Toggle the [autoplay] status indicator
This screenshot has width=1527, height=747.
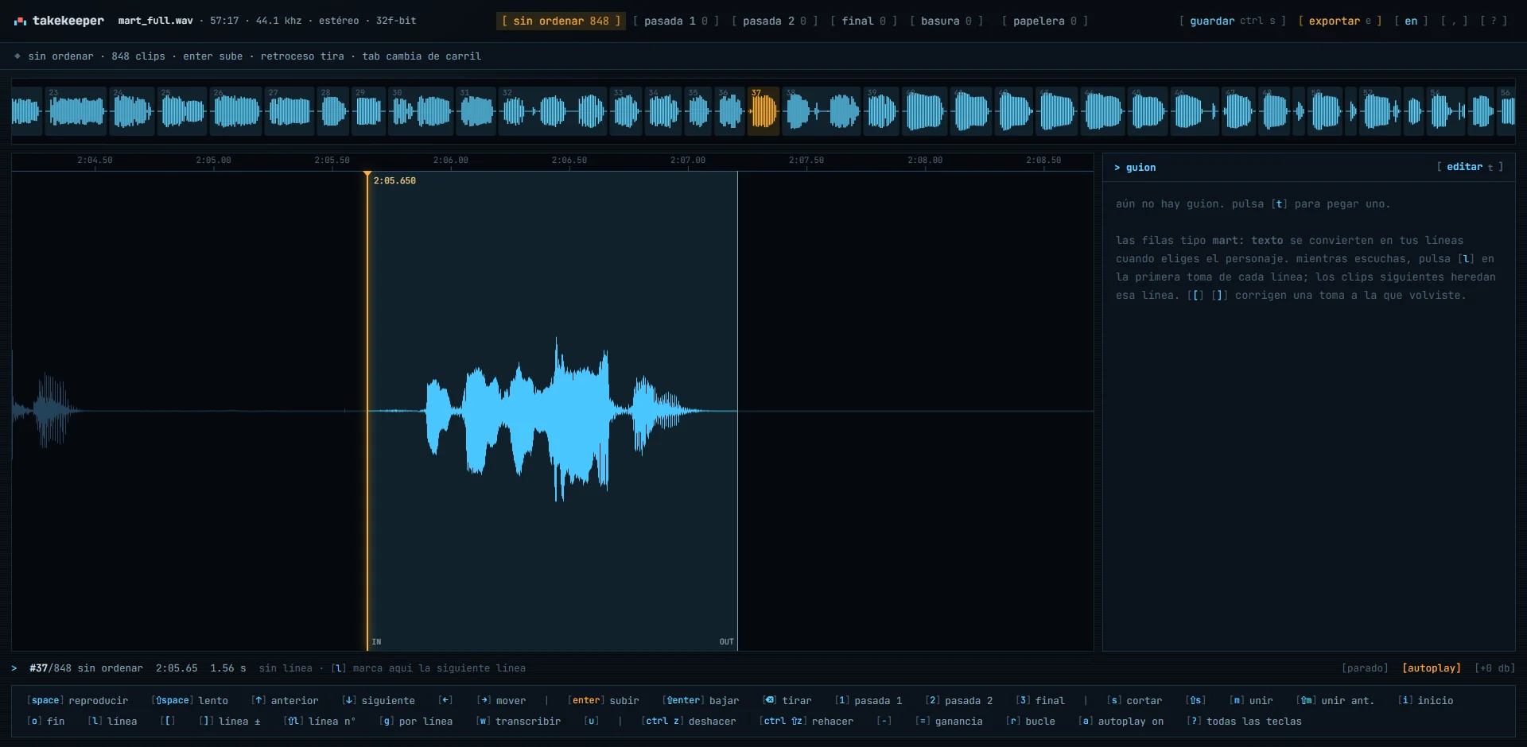click(1431, 668)
